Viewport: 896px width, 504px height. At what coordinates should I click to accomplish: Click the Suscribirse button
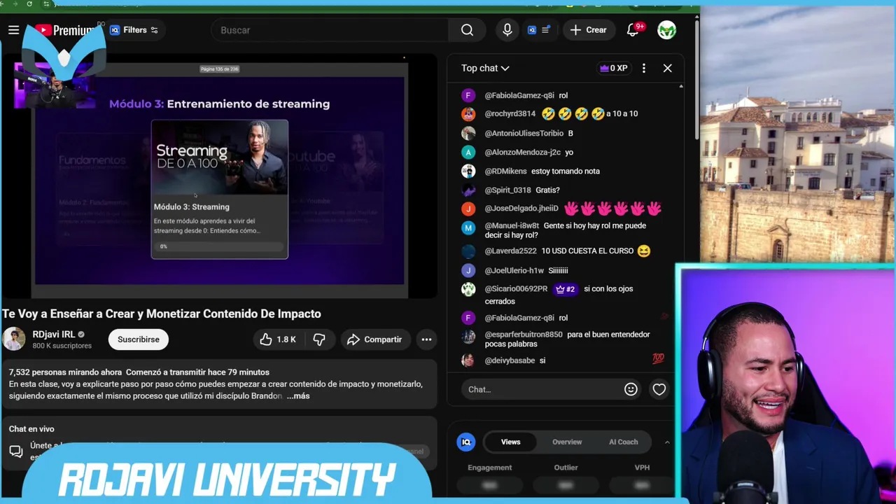click(x=138, y=339)
